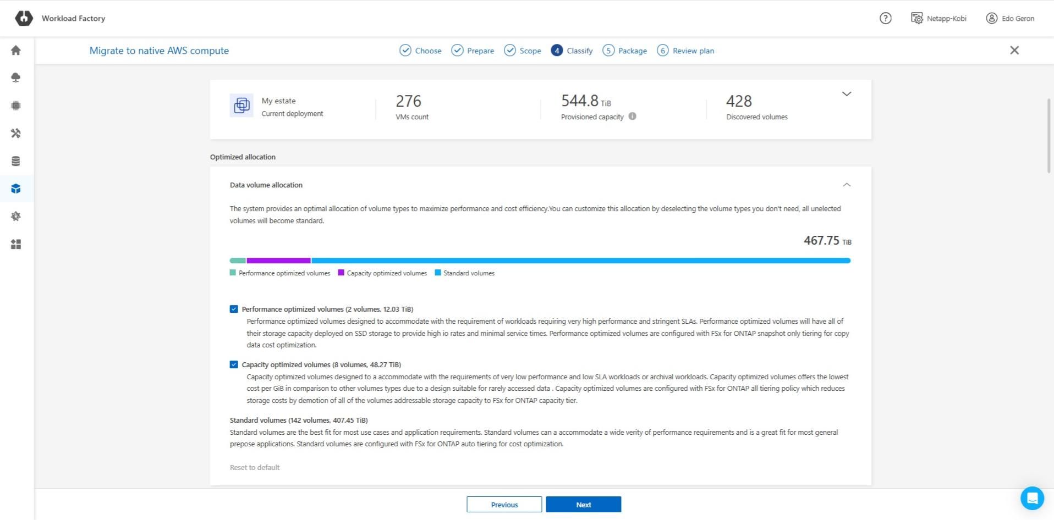Open the hammer and wrench tools icon
This screenshot has height=520, width=1054.
pyautogui.click(x=16, y=134)
